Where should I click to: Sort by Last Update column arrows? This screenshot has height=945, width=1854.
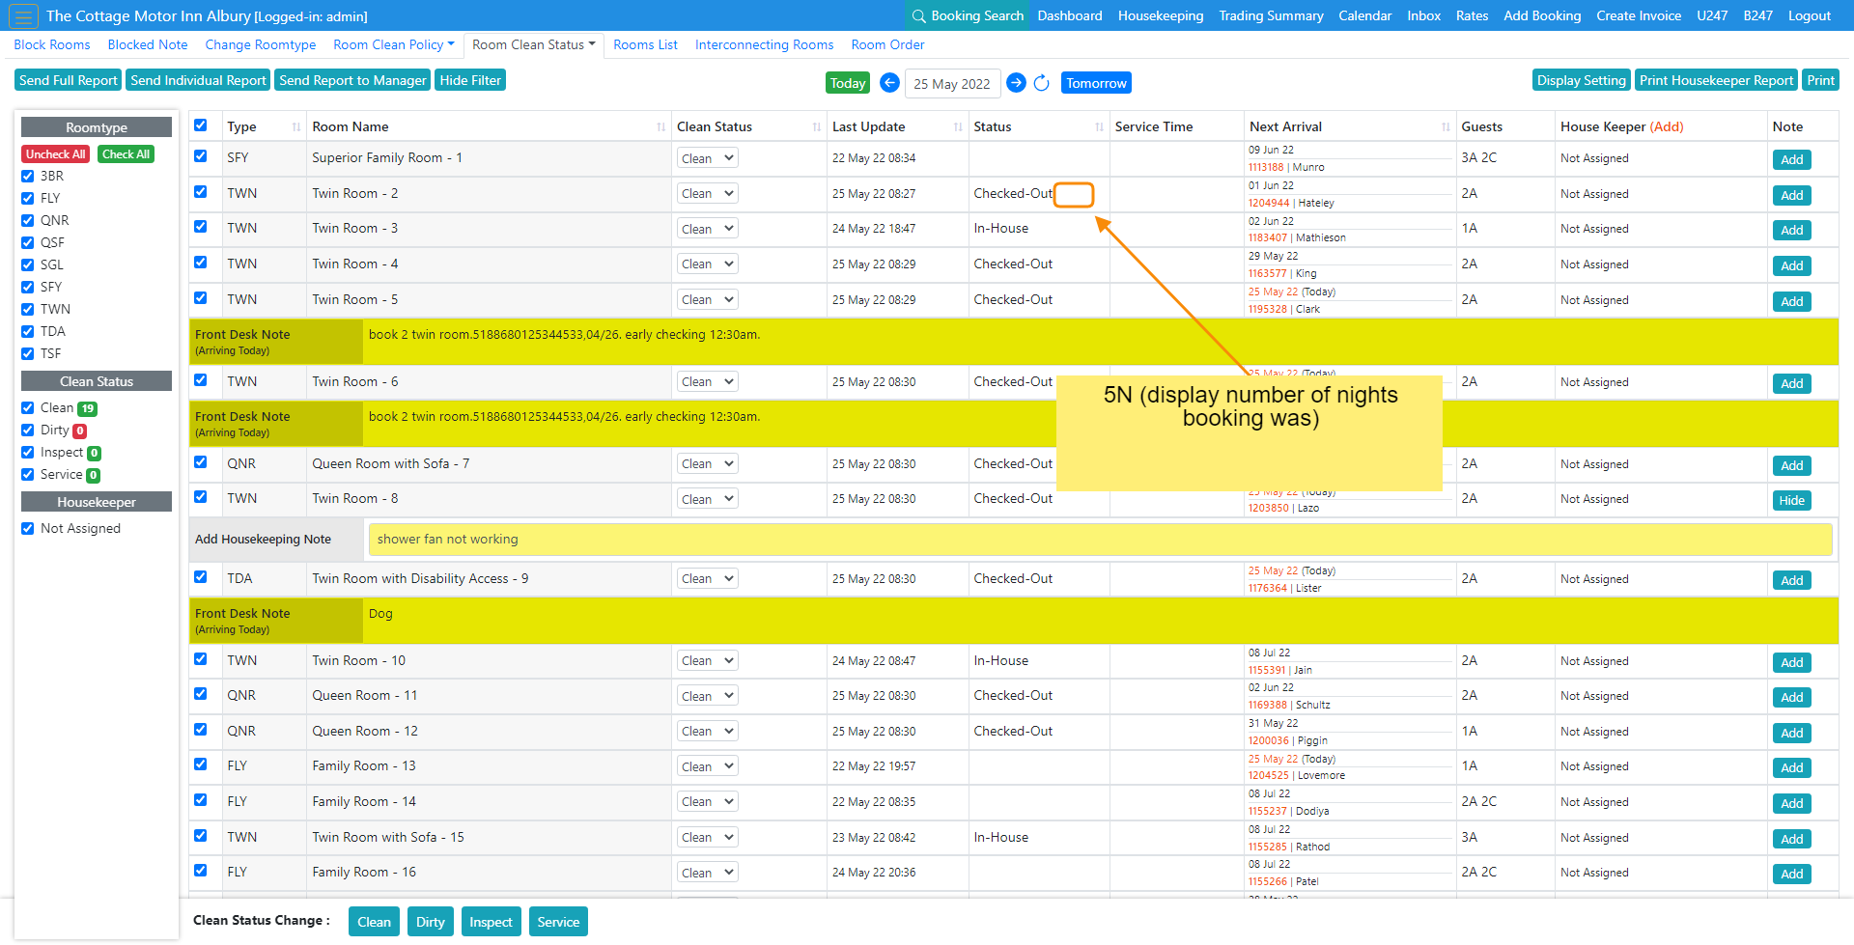[x=957, y=127]
